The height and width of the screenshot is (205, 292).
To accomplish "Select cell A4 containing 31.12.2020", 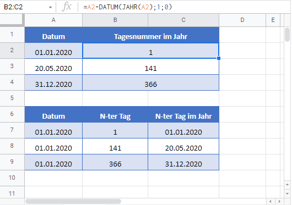I will tap(53, 83).
